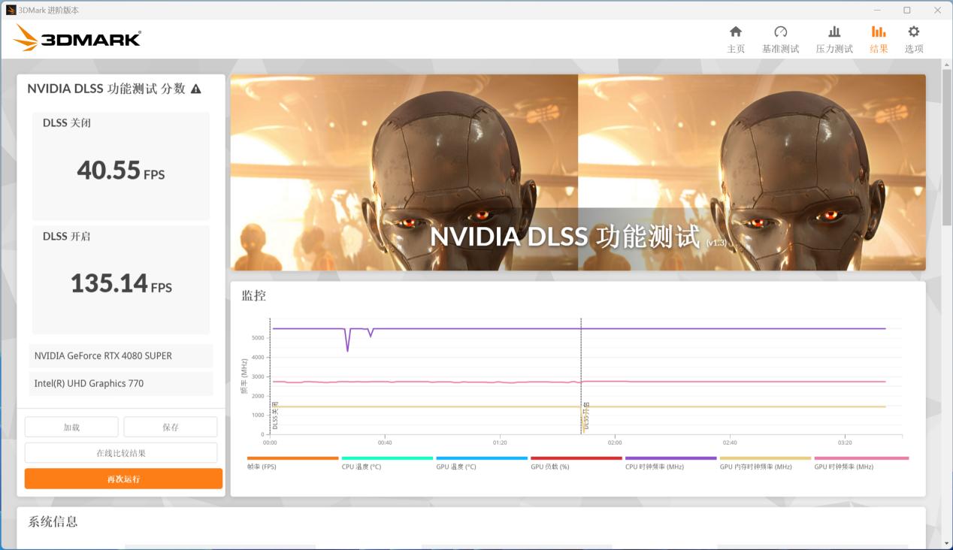Click the NVIDIA DLSS 功能测试 banner image
Viewport: 953px width, 550px height.
click(x=577, y=172)
